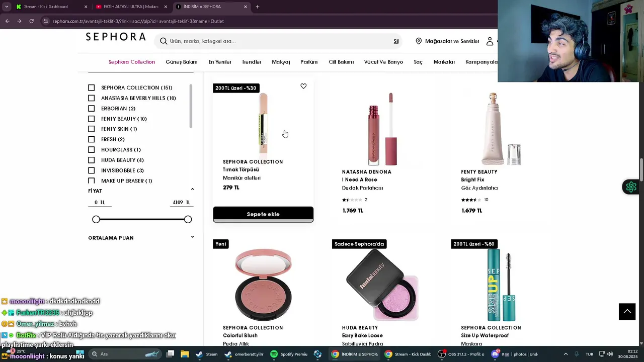This screenshot has width=644, height=362.
Task: Favorite the Tırnak Törpüsü with heart icon
Action: point(303,86)
